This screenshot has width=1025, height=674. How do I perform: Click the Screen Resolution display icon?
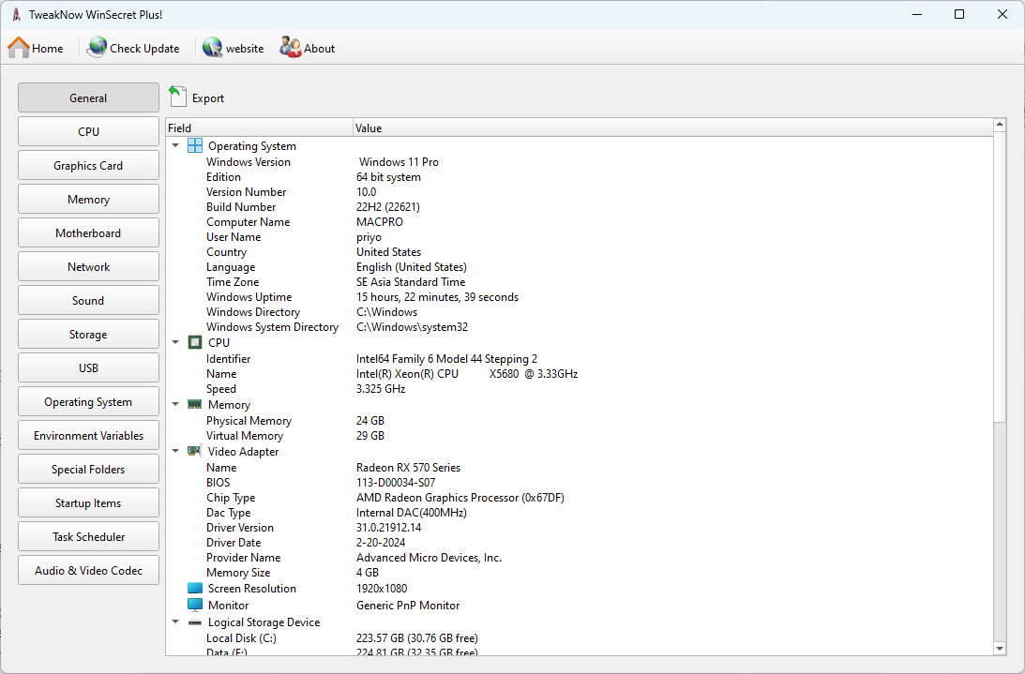tap(195, 588)
